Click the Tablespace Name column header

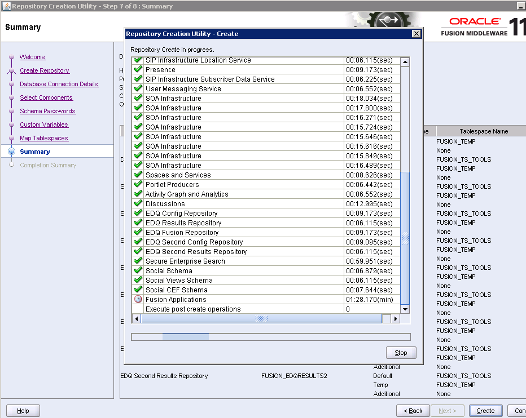tap(483, 131)
